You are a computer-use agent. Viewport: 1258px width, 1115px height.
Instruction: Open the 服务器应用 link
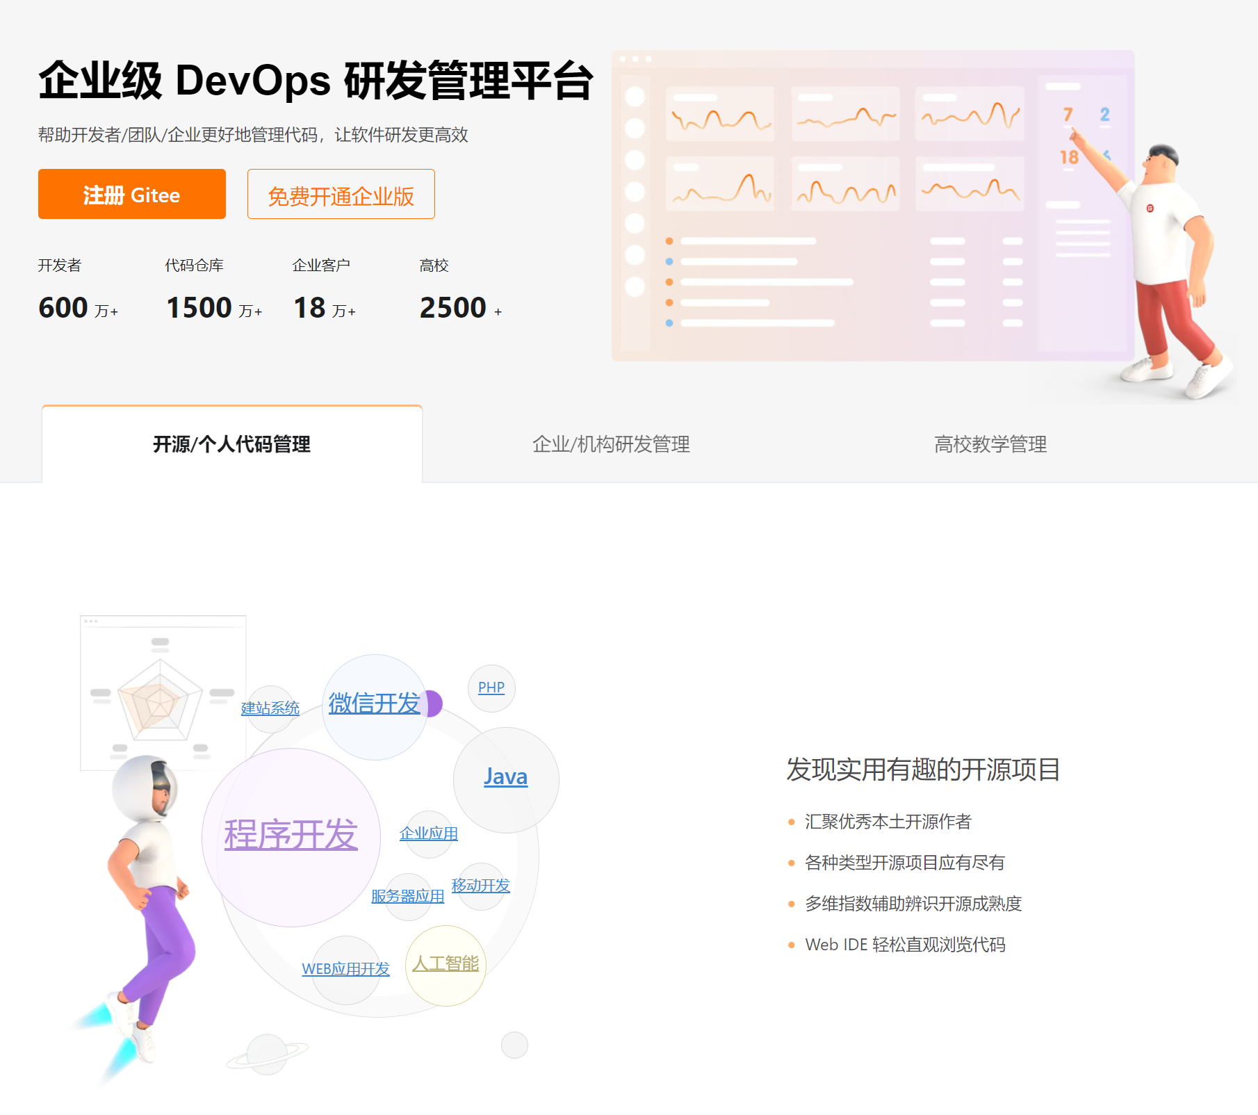pyautogui.click(x=408, y=896)
